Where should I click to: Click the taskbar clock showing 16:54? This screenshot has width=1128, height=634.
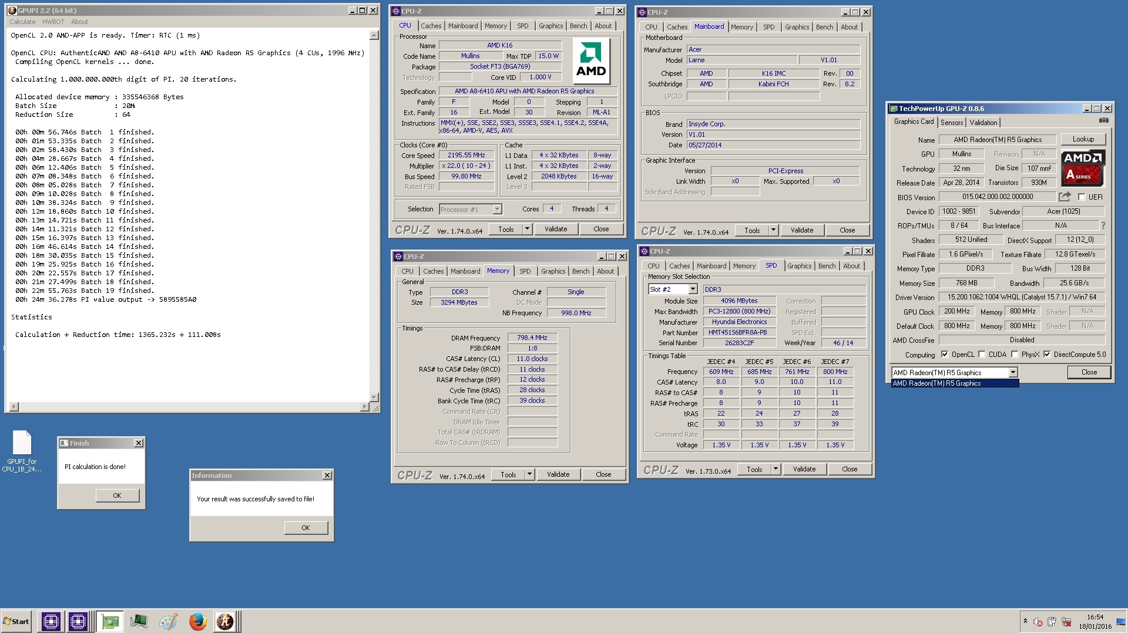tap(1095, 622)
